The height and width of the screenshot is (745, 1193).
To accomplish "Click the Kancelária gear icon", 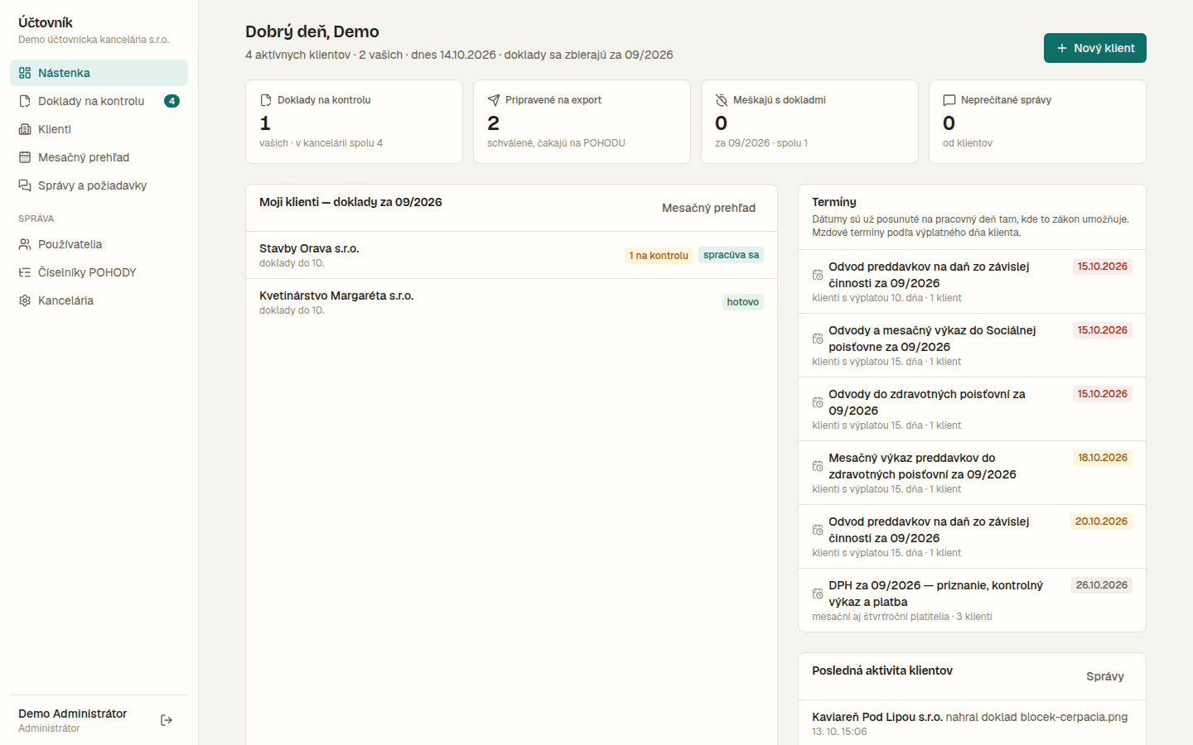I will pyautogui.click(x=25, y=300).
